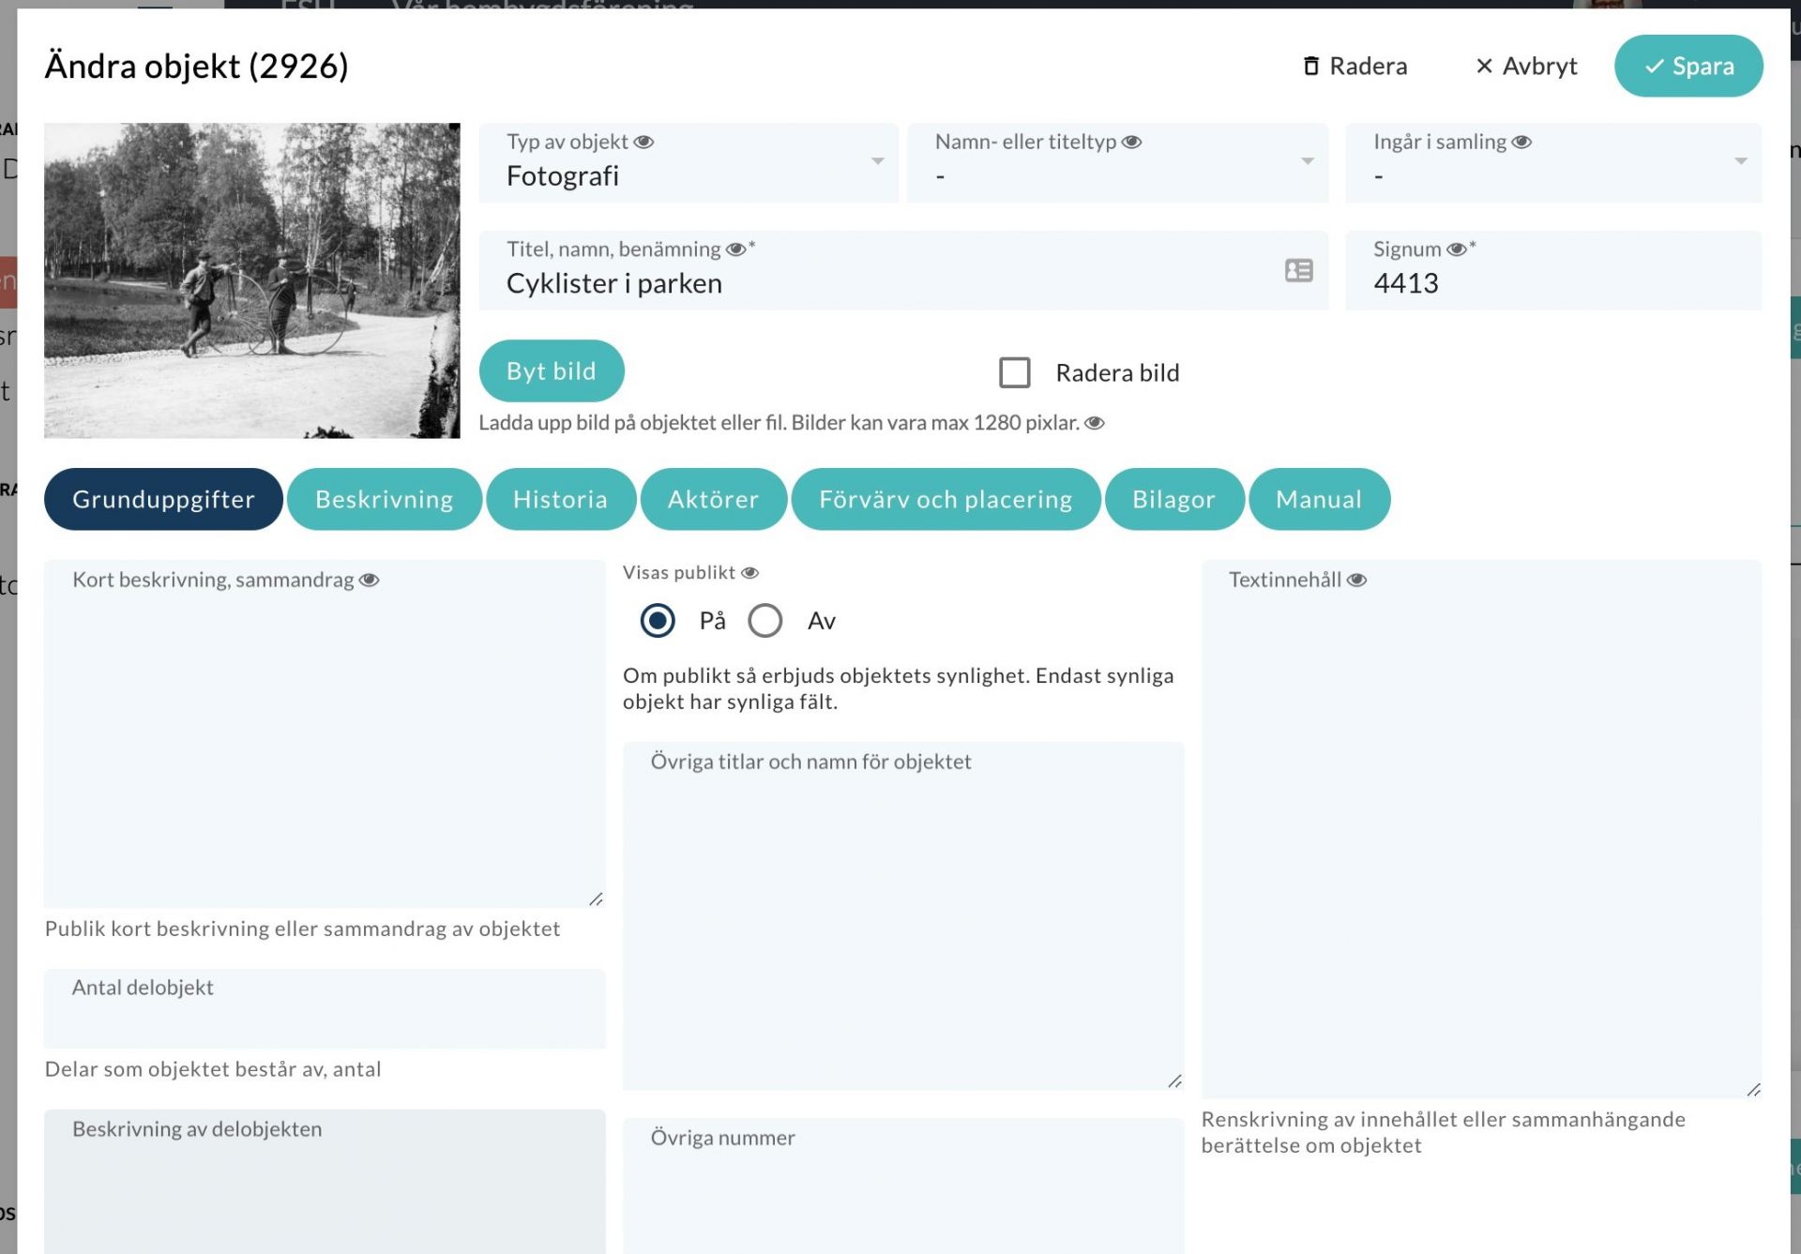Check the Radera bild checkbox

[x=1014, y=372]
